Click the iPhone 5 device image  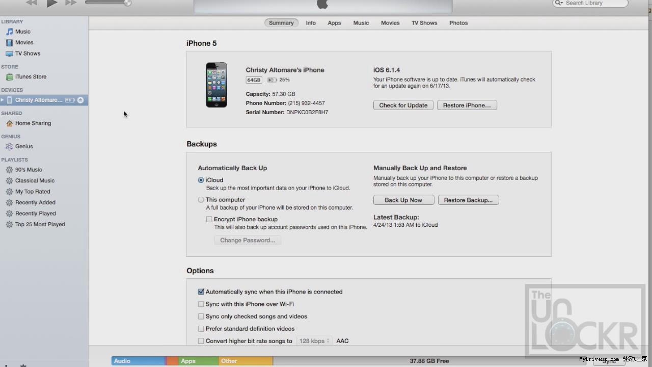click(216, 85)
